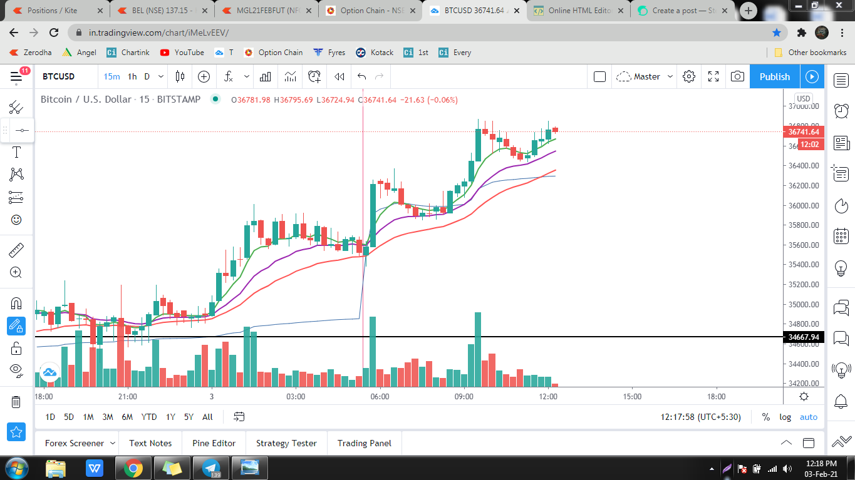This screenshot has width=855, height=480.
Task: Open the Strategy Tester tab
Action: (x=286, y=443)
